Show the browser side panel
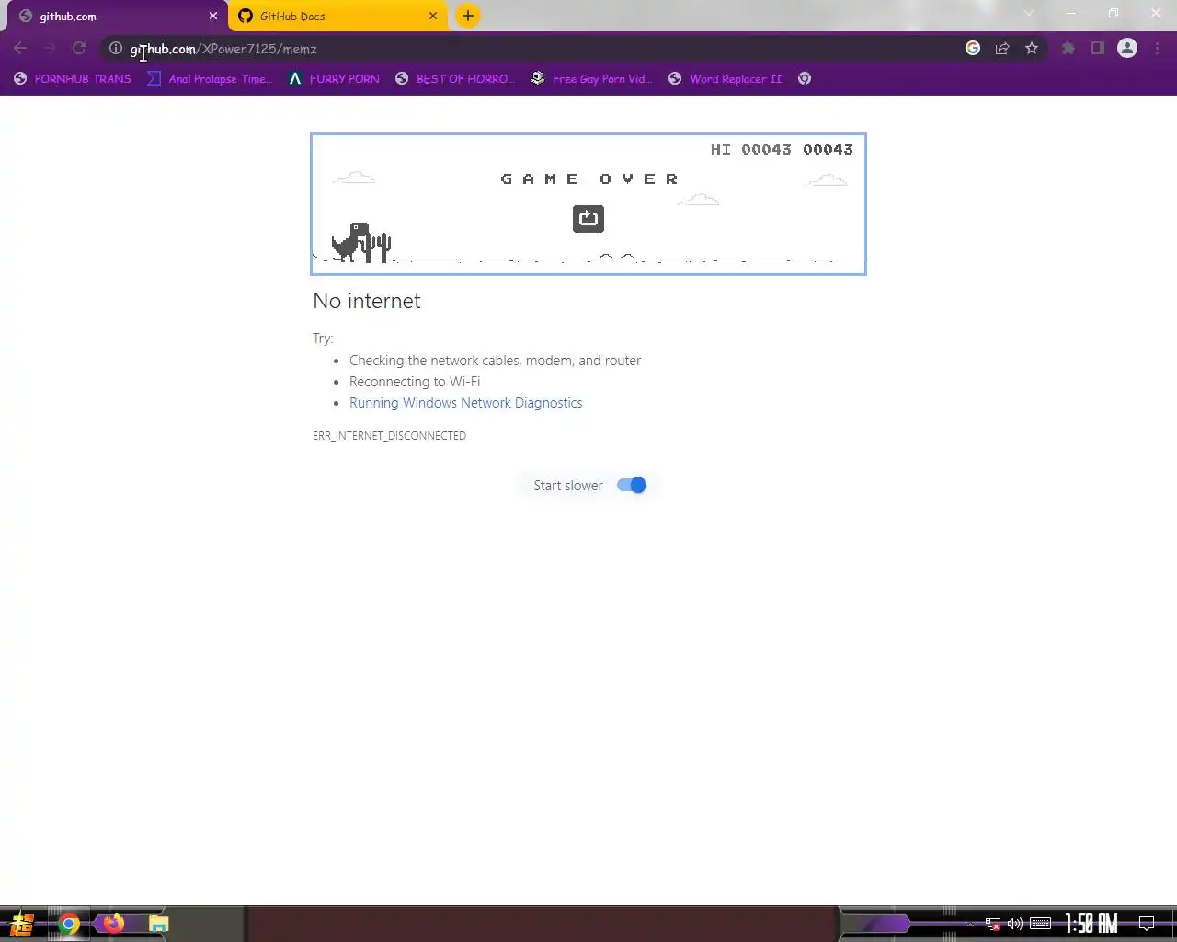 tap(1098, 49)
